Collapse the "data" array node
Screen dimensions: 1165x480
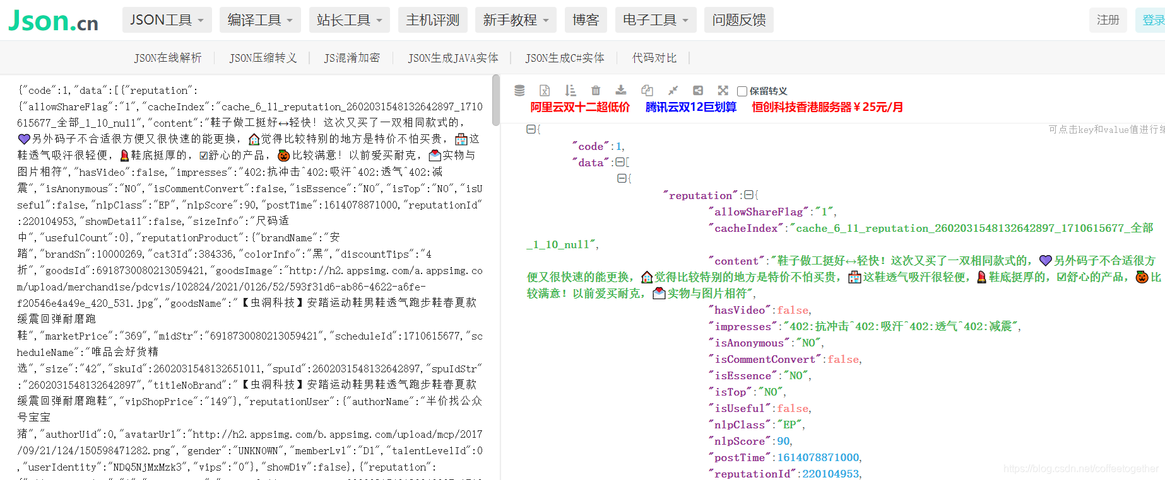click(x=620, y=163)
